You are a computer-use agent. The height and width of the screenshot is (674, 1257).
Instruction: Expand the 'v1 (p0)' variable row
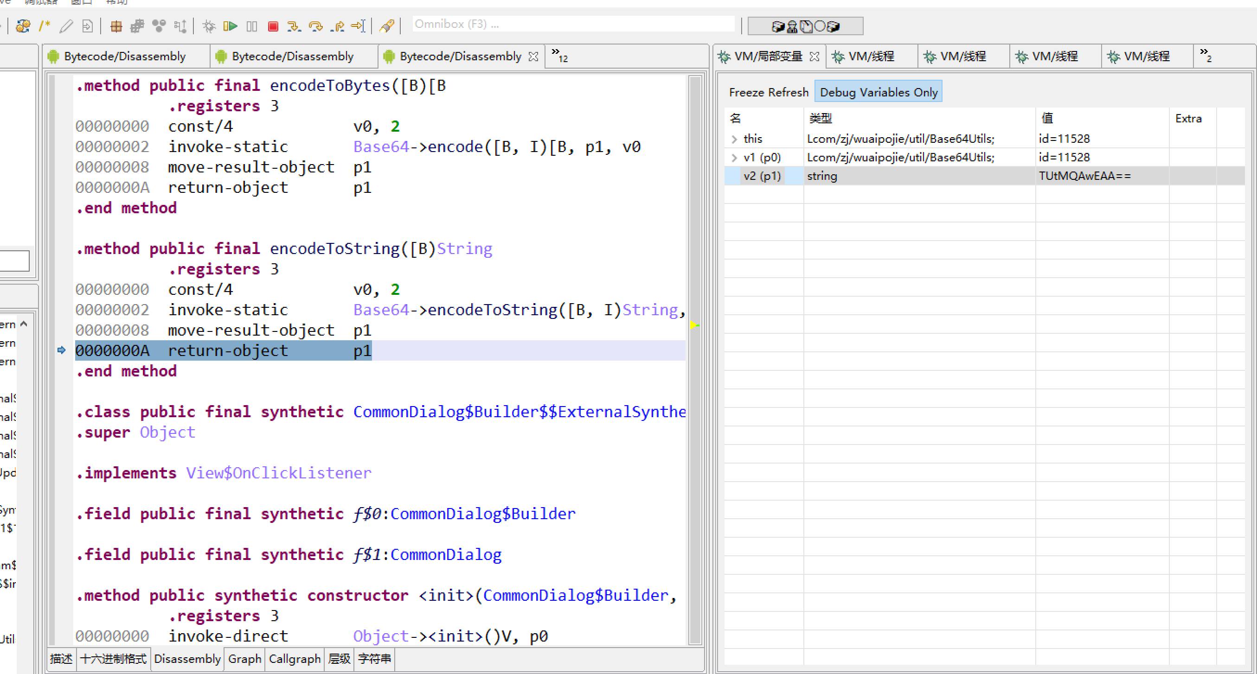734,158
